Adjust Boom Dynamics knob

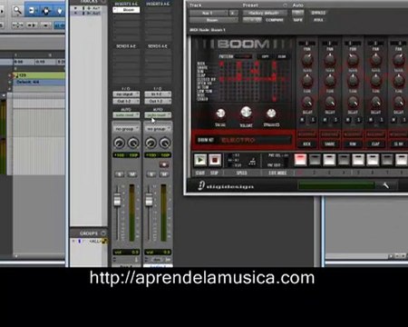click(x=271, y=114)
